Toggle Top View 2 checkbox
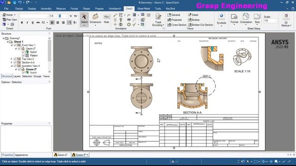Screen dimensions: 296x166 tap(15, 59)
